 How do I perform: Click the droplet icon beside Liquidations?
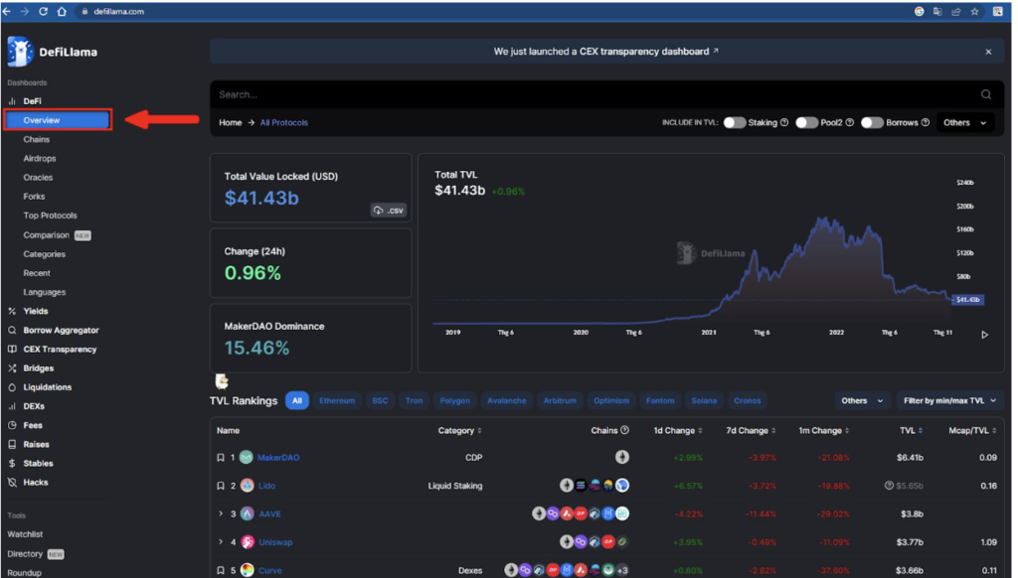(12, 387)
